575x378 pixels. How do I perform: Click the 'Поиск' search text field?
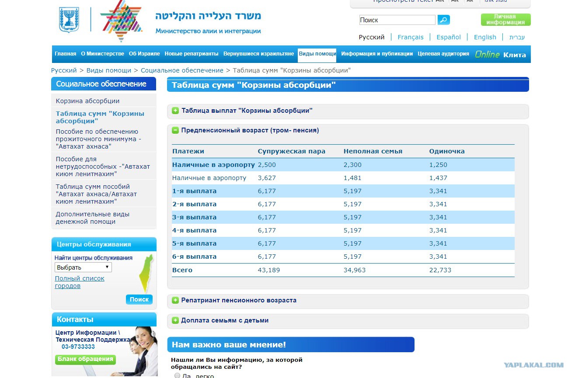pyautogui.click(x=397, y=20)
